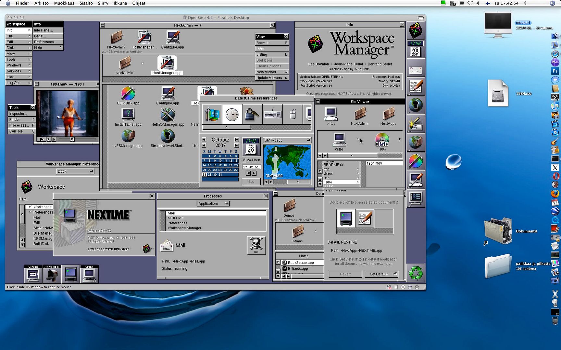This screenshot has height=350, width=561.
Task: Click the NeXT logo dock tile
Action: (x=416, y=30)
